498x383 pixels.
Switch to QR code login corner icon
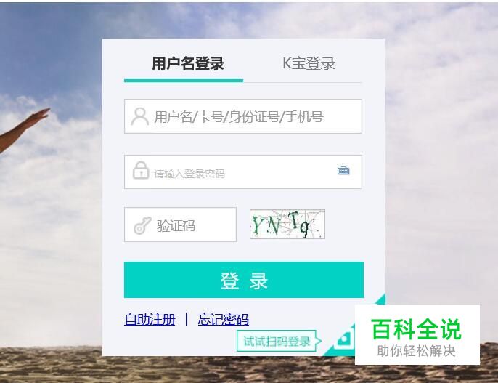point(345,339)
